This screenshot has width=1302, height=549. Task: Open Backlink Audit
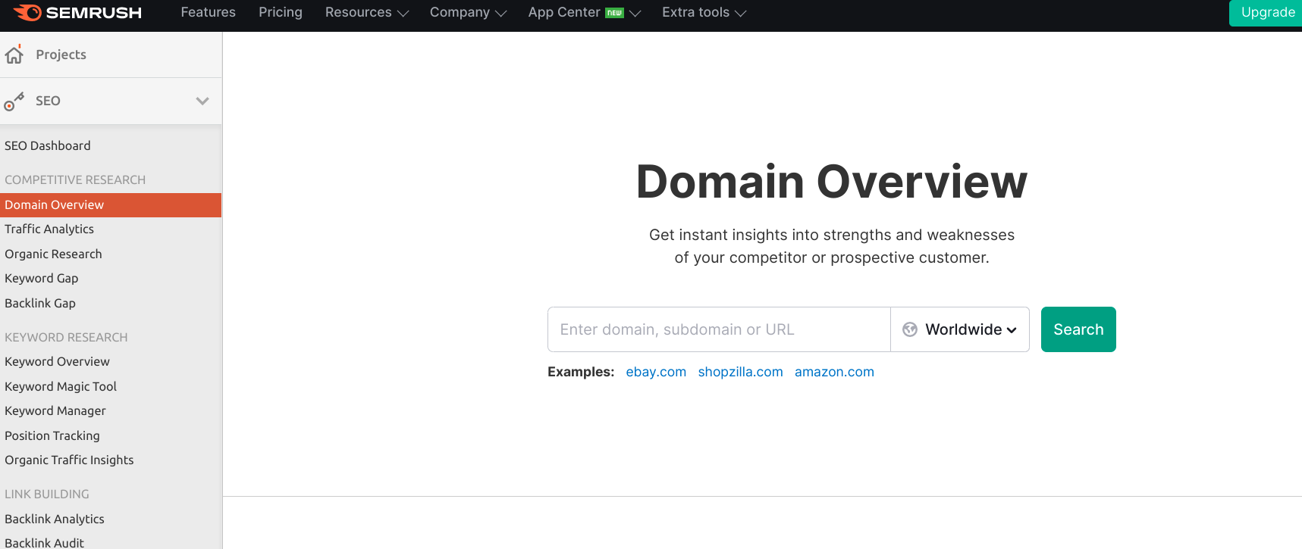pyautogui.click(x=45, y=542)
